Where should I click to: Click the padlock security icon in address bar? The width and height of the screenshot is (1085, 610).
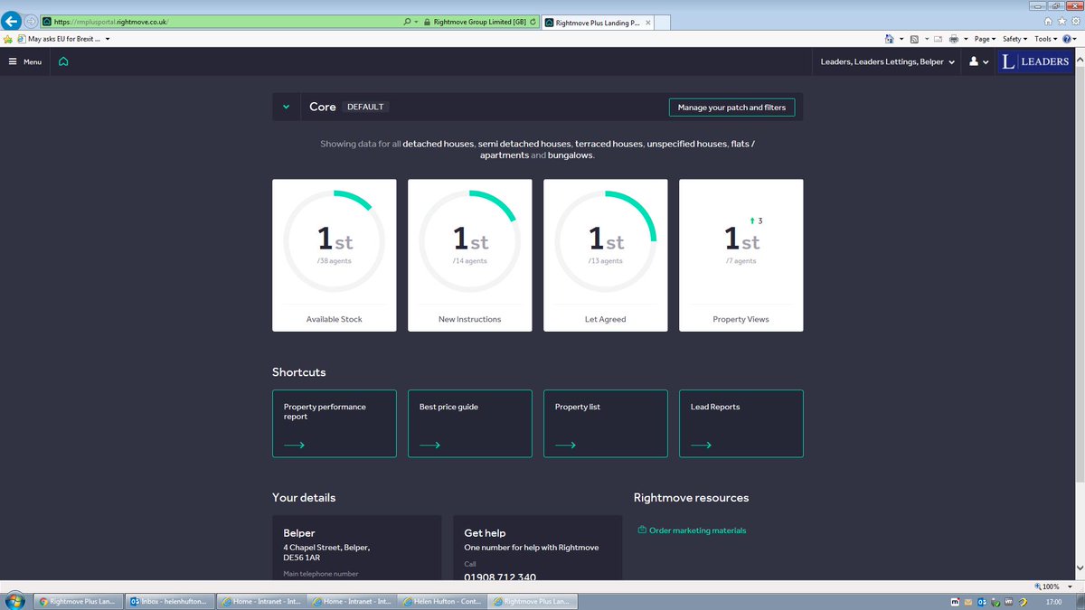click(426, 21)
